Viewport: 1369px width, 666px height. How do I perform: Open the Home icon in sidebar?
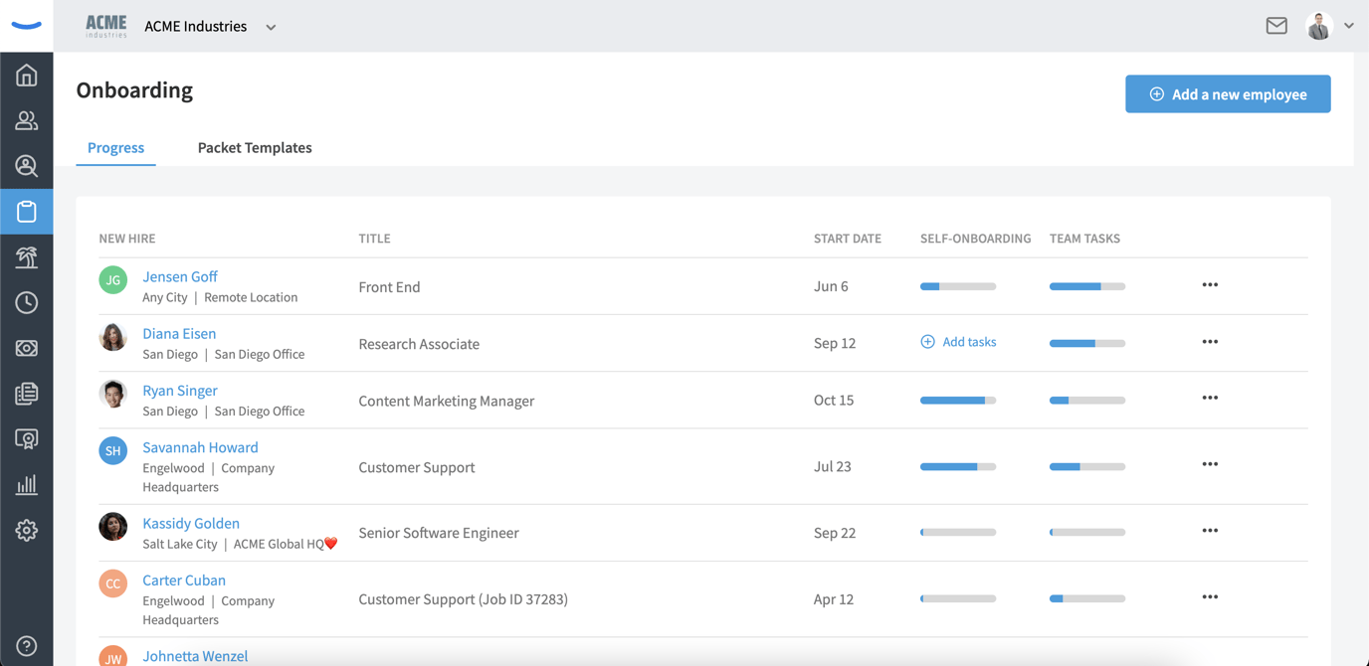27,76
